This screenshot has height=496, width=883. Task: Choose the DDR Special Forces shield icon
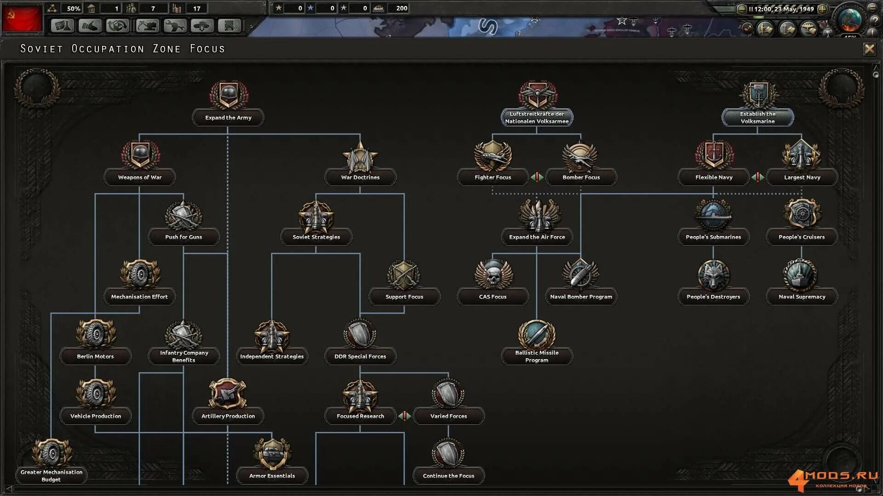pos(360,334)
